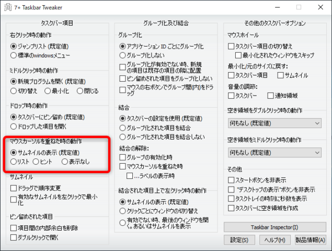Click the 設定(S) button
The height and width of the screenshot is (251, 332).
239,240
